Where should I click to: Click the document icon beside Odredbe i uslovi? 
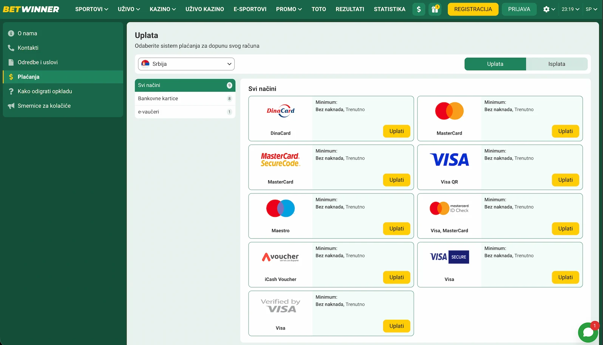11,62
